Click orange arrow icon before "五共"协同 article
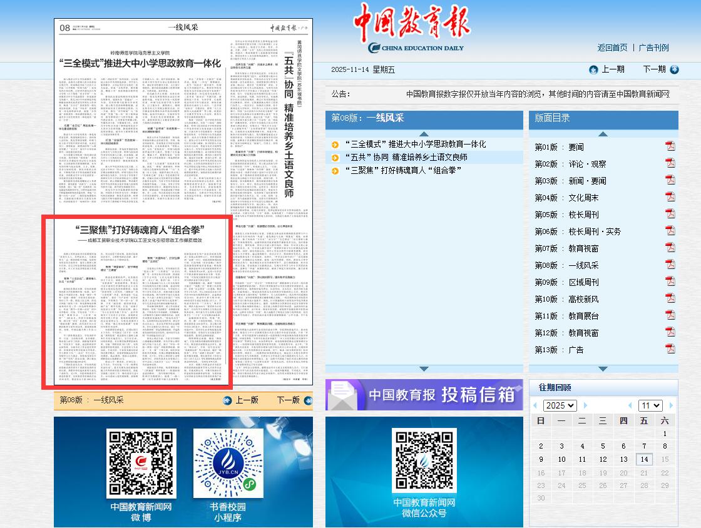 (x=334, y=158)
